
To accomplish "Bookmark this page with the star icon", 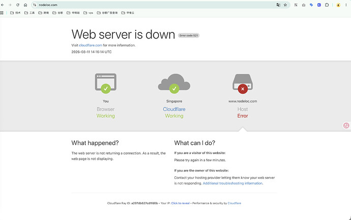I will (x=285, y=5).
